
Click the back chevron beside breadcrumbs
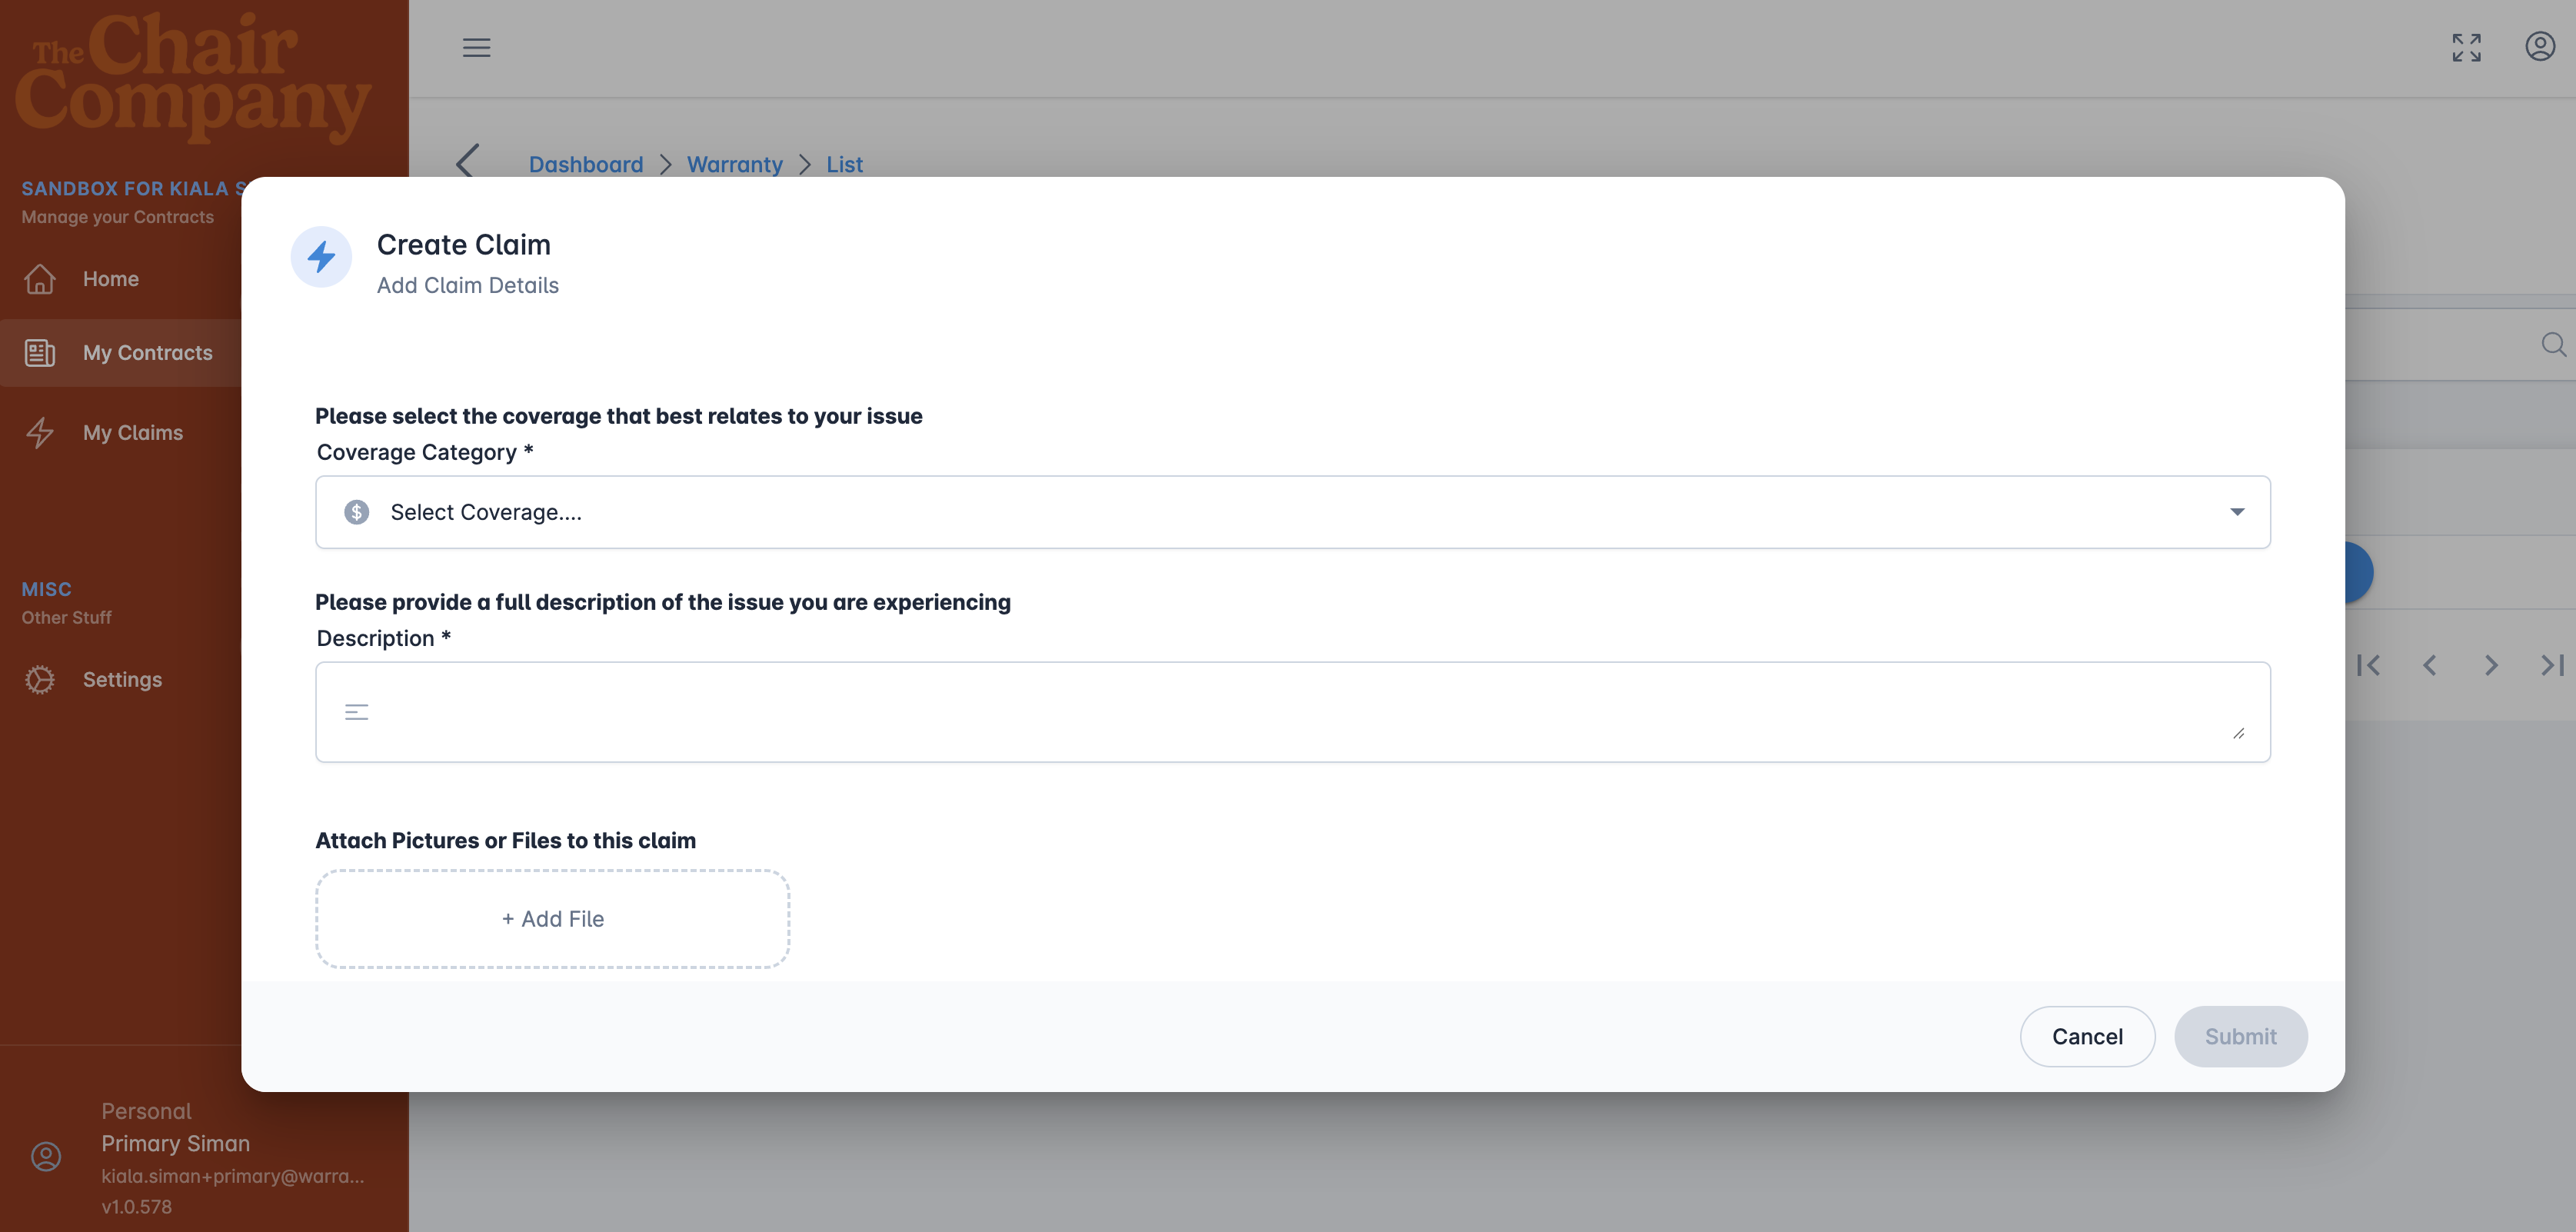tap(467, 161)
